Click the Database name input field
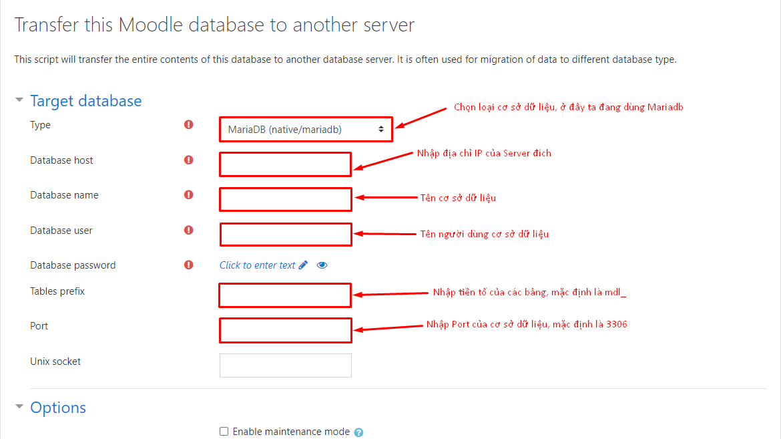 [x=285, y=199]
